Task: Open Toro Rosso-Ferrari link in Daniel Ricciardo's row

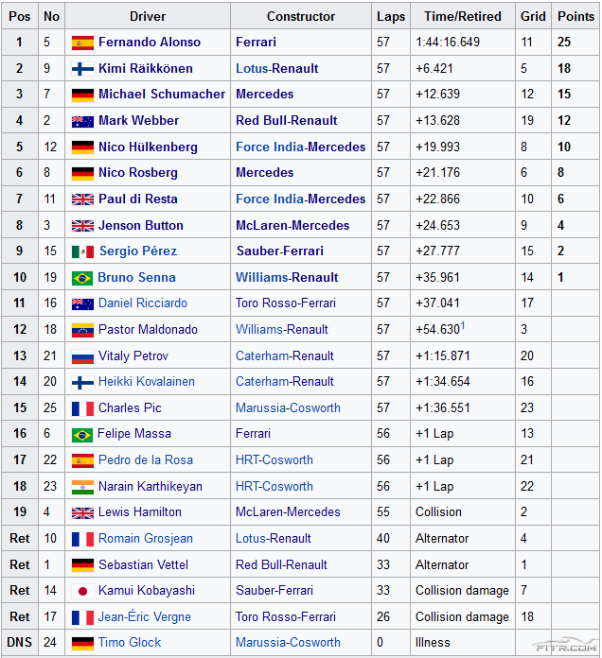Action: (x=285, y=303)
